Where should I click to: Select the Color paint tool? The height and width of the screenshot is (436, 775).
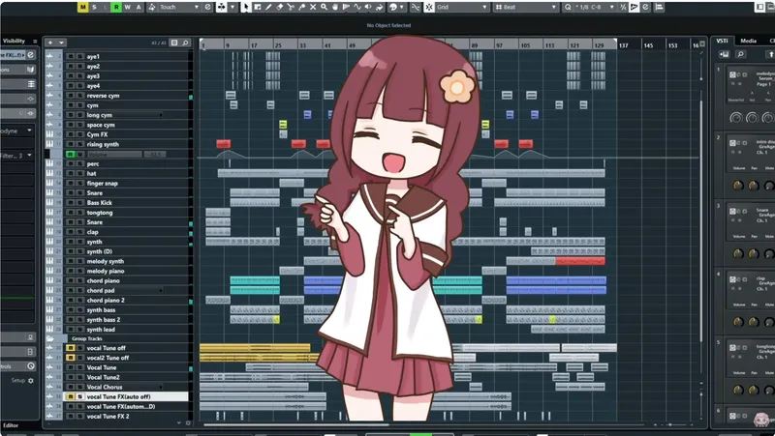pyautogui.click(x=379, y=7)
